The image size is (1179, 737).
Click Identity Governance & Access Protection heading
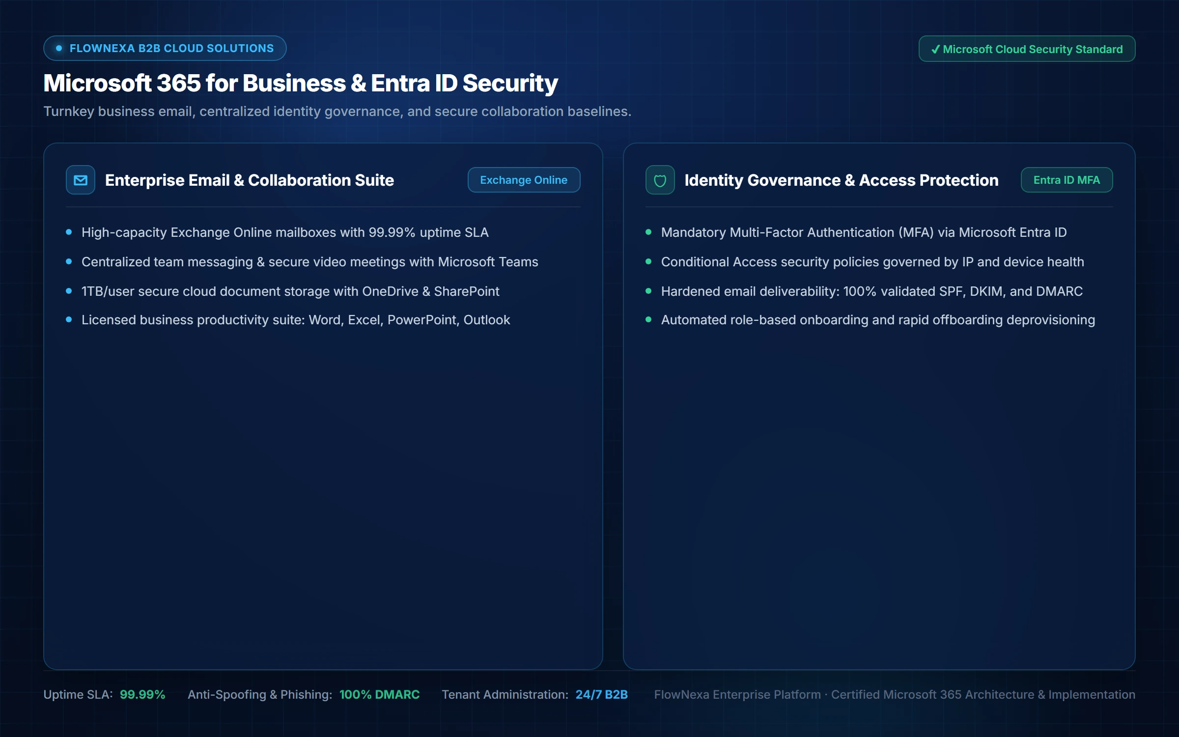[x=842, y=180]
